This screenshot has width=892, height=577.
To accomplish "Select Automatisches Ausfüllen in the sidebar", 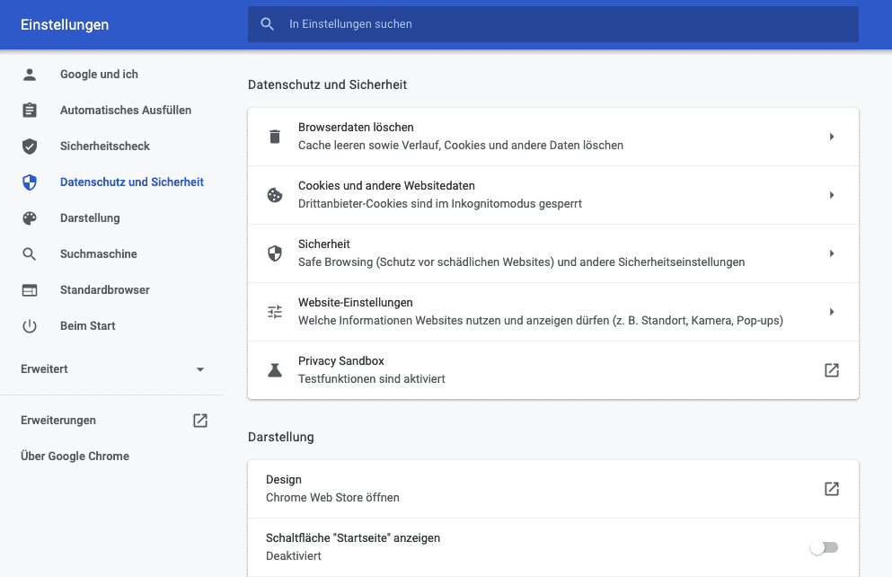I will click(126, 111).
